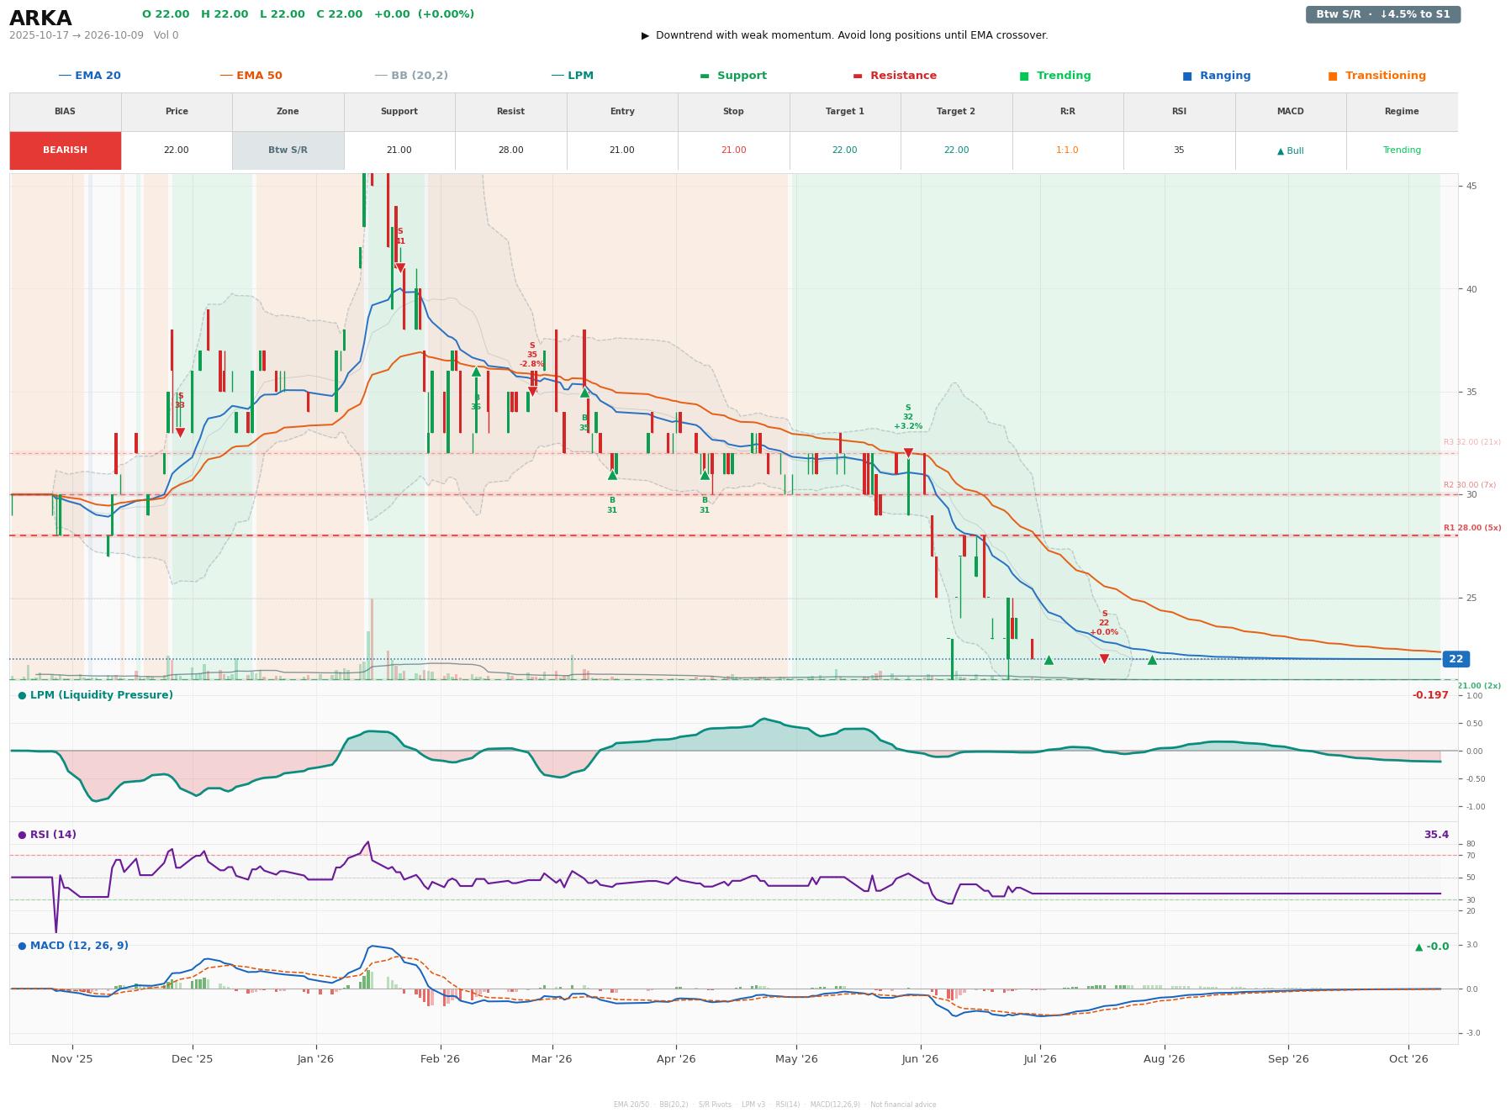Click the sell triangle under S 35 -2.8%
Viewport: 1511px width, 1118px height.
click(532, 392)
